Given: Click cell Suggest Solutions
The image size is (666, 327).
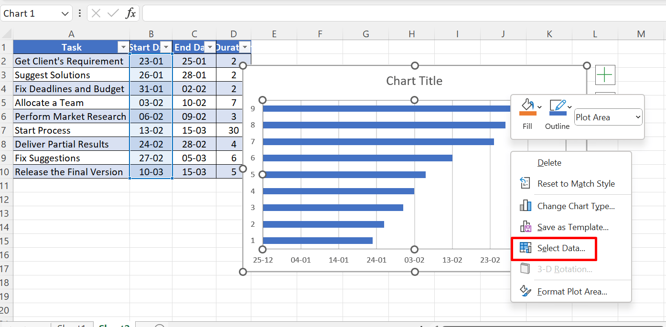Looking at the screenshot, I should click(x=71, y=75).
